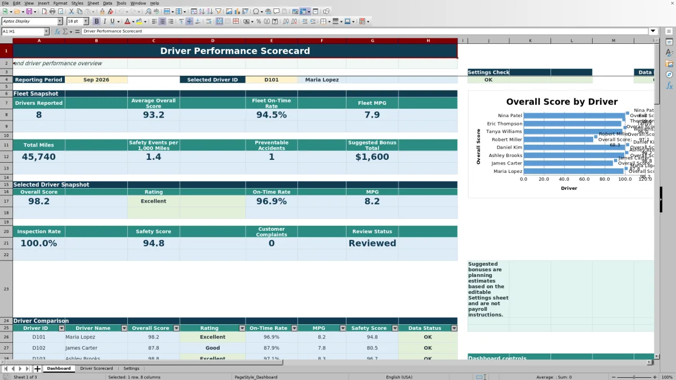Open the sidebar Properties panel icon
This screenshot has height=380, width=676.
tap(669, 42)
